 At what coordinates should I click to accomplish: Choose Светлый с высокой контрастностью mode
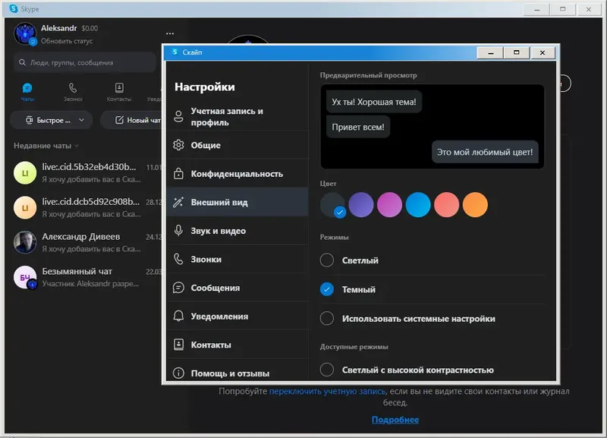click(327, 367)
